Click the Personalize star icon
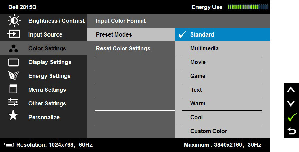This screenshot has width=299, height=152. (x=13, y=115)
